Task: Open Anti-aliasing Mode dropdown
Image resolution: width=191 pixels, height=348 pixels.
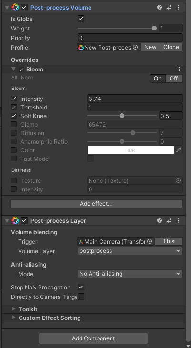Action: [130, 274]
